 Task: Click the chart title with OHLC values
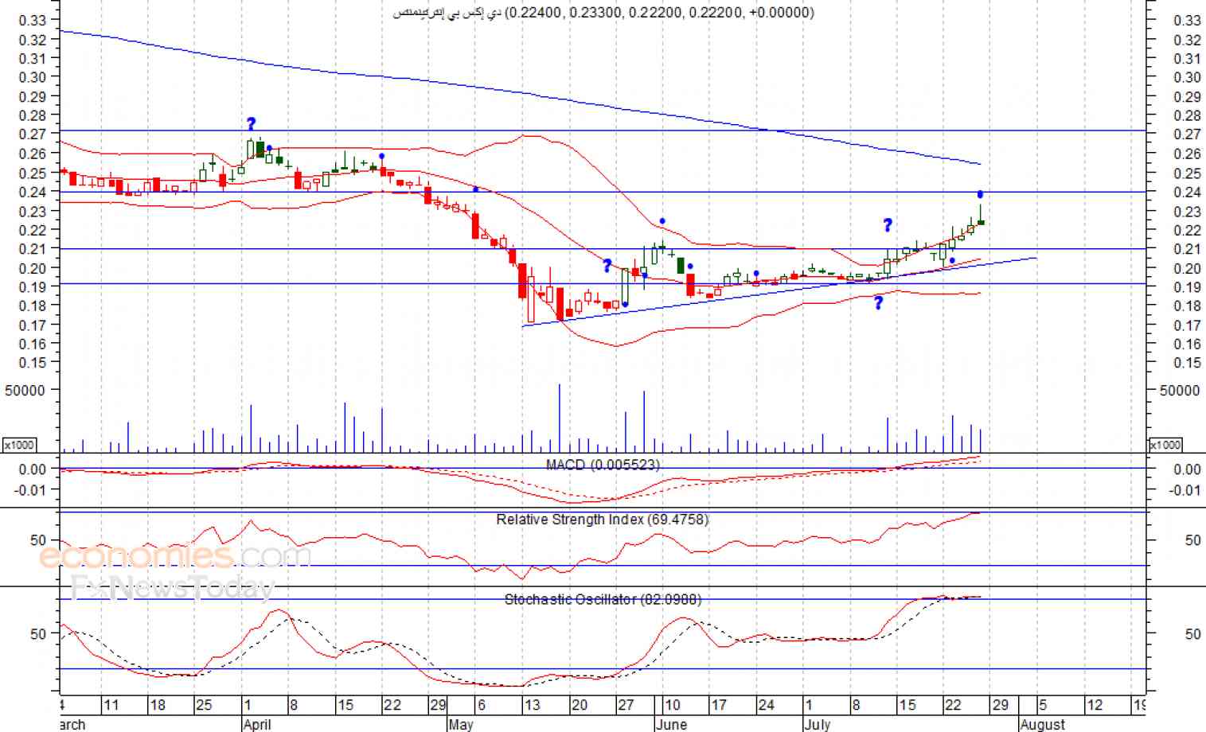[x=603, y=12]
